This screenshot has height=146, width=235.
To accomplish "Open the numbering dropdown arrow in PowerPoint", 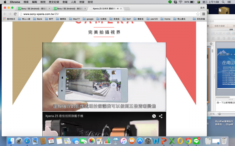I will click(224, 33).
